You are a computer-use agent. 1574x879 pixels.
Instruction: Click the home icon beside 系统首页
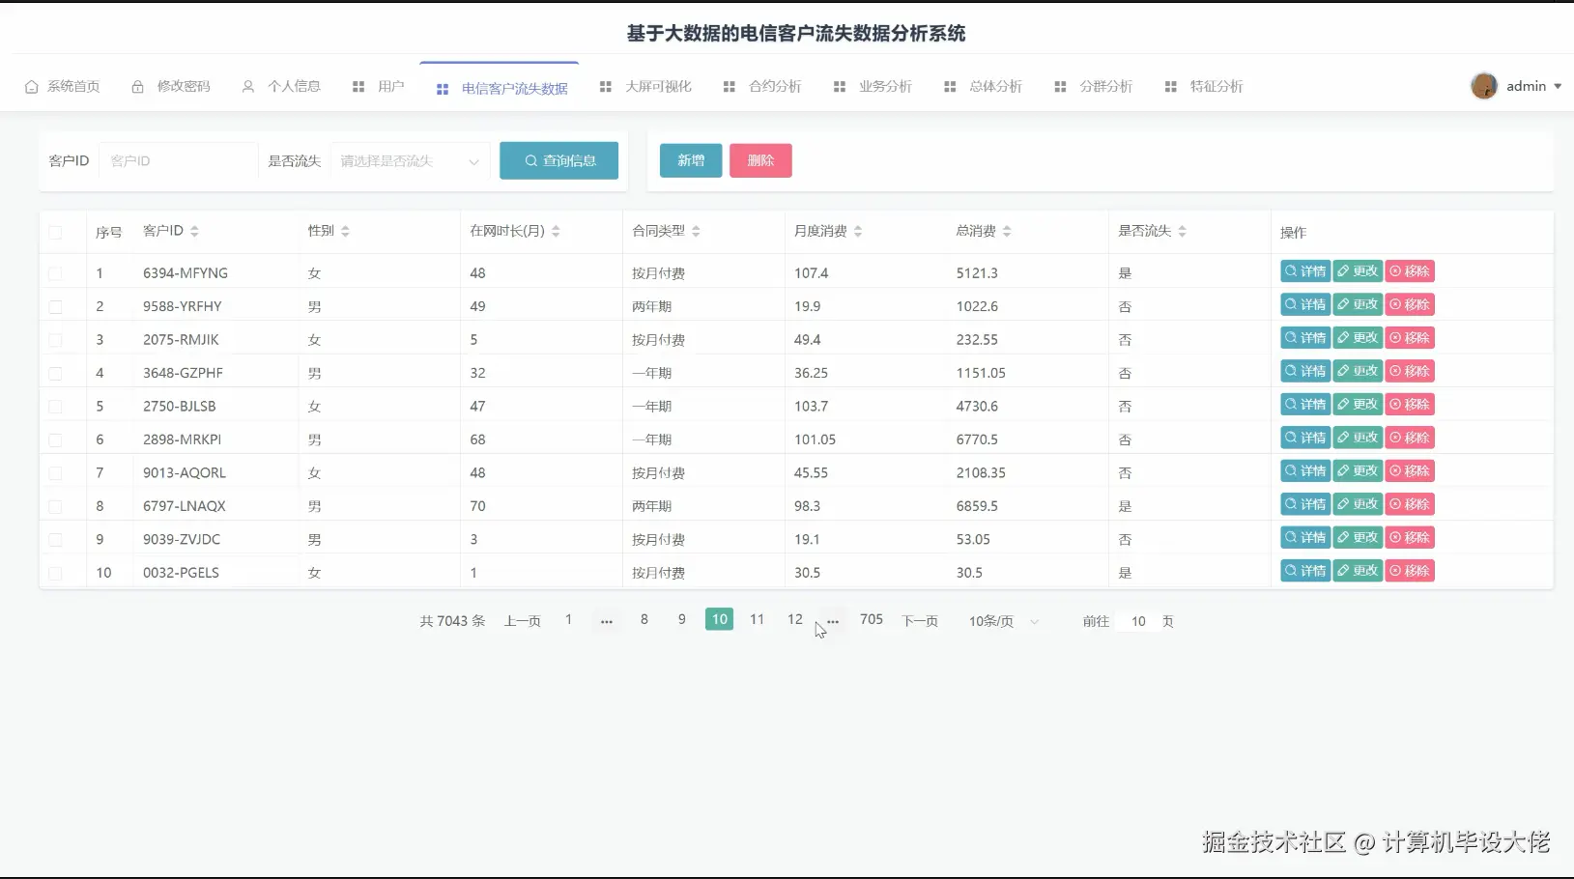[x=30, y=86]
